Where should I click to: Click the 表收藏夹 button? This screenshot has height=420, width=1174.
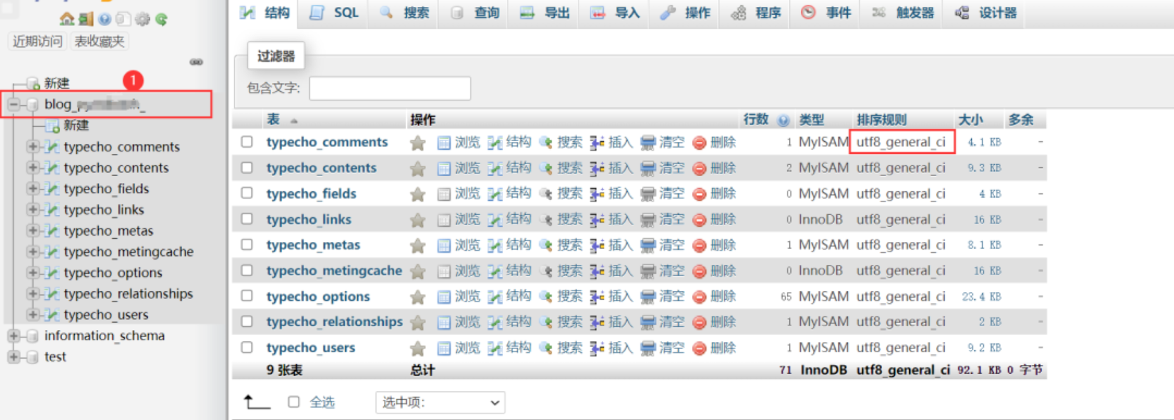[x=99, y=42]
